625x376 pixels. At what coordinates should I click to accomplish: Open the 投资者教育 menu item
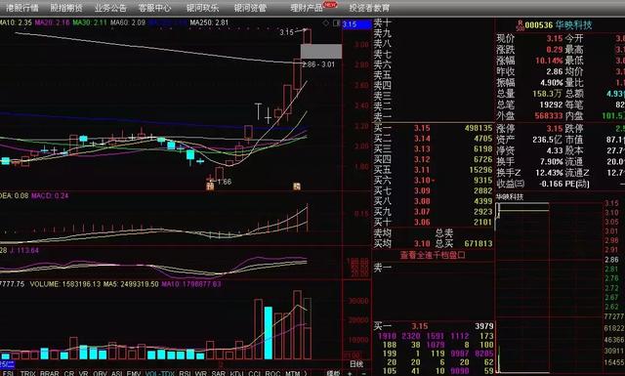click(x=369, y=8)
